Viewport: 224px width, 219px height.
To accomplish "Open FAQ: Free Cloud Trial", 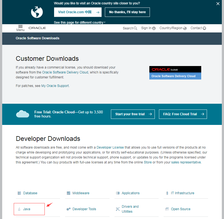I will (183, 114).
